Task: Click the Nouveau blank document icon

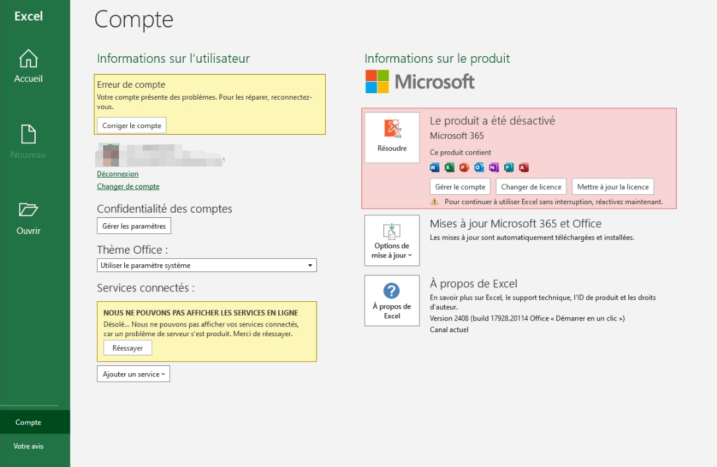Action: [x=28, y=134]
